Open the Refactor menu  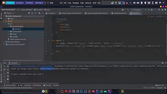(88, 3)
